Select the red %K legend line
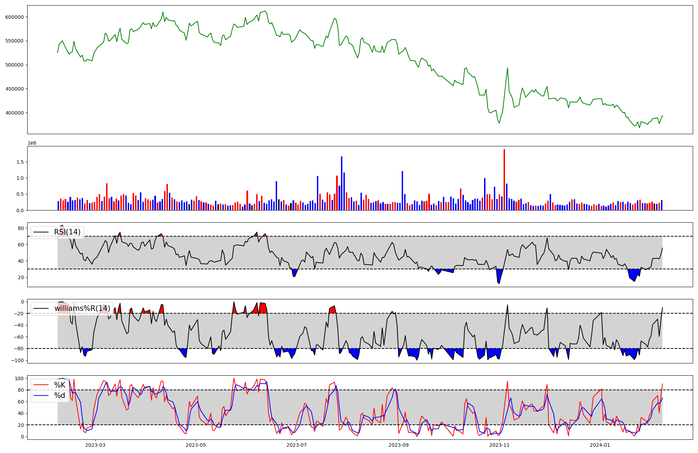698x453 pixels. (x=41, y=385)
